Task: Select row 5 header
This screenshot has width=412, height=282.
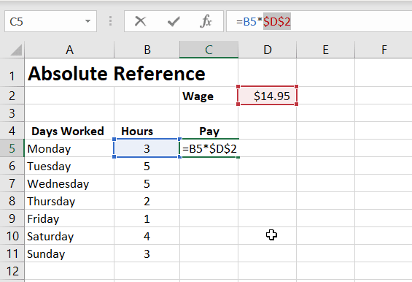Action: (12, 148)
